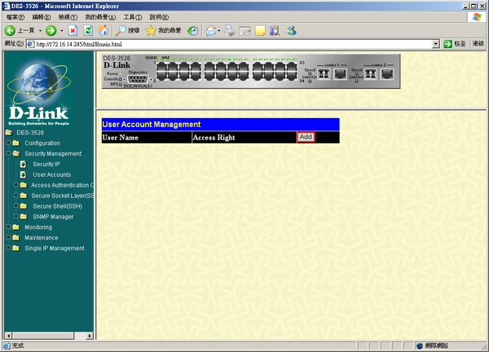Open Favorites star toolbar button

(x=164, y=30)
